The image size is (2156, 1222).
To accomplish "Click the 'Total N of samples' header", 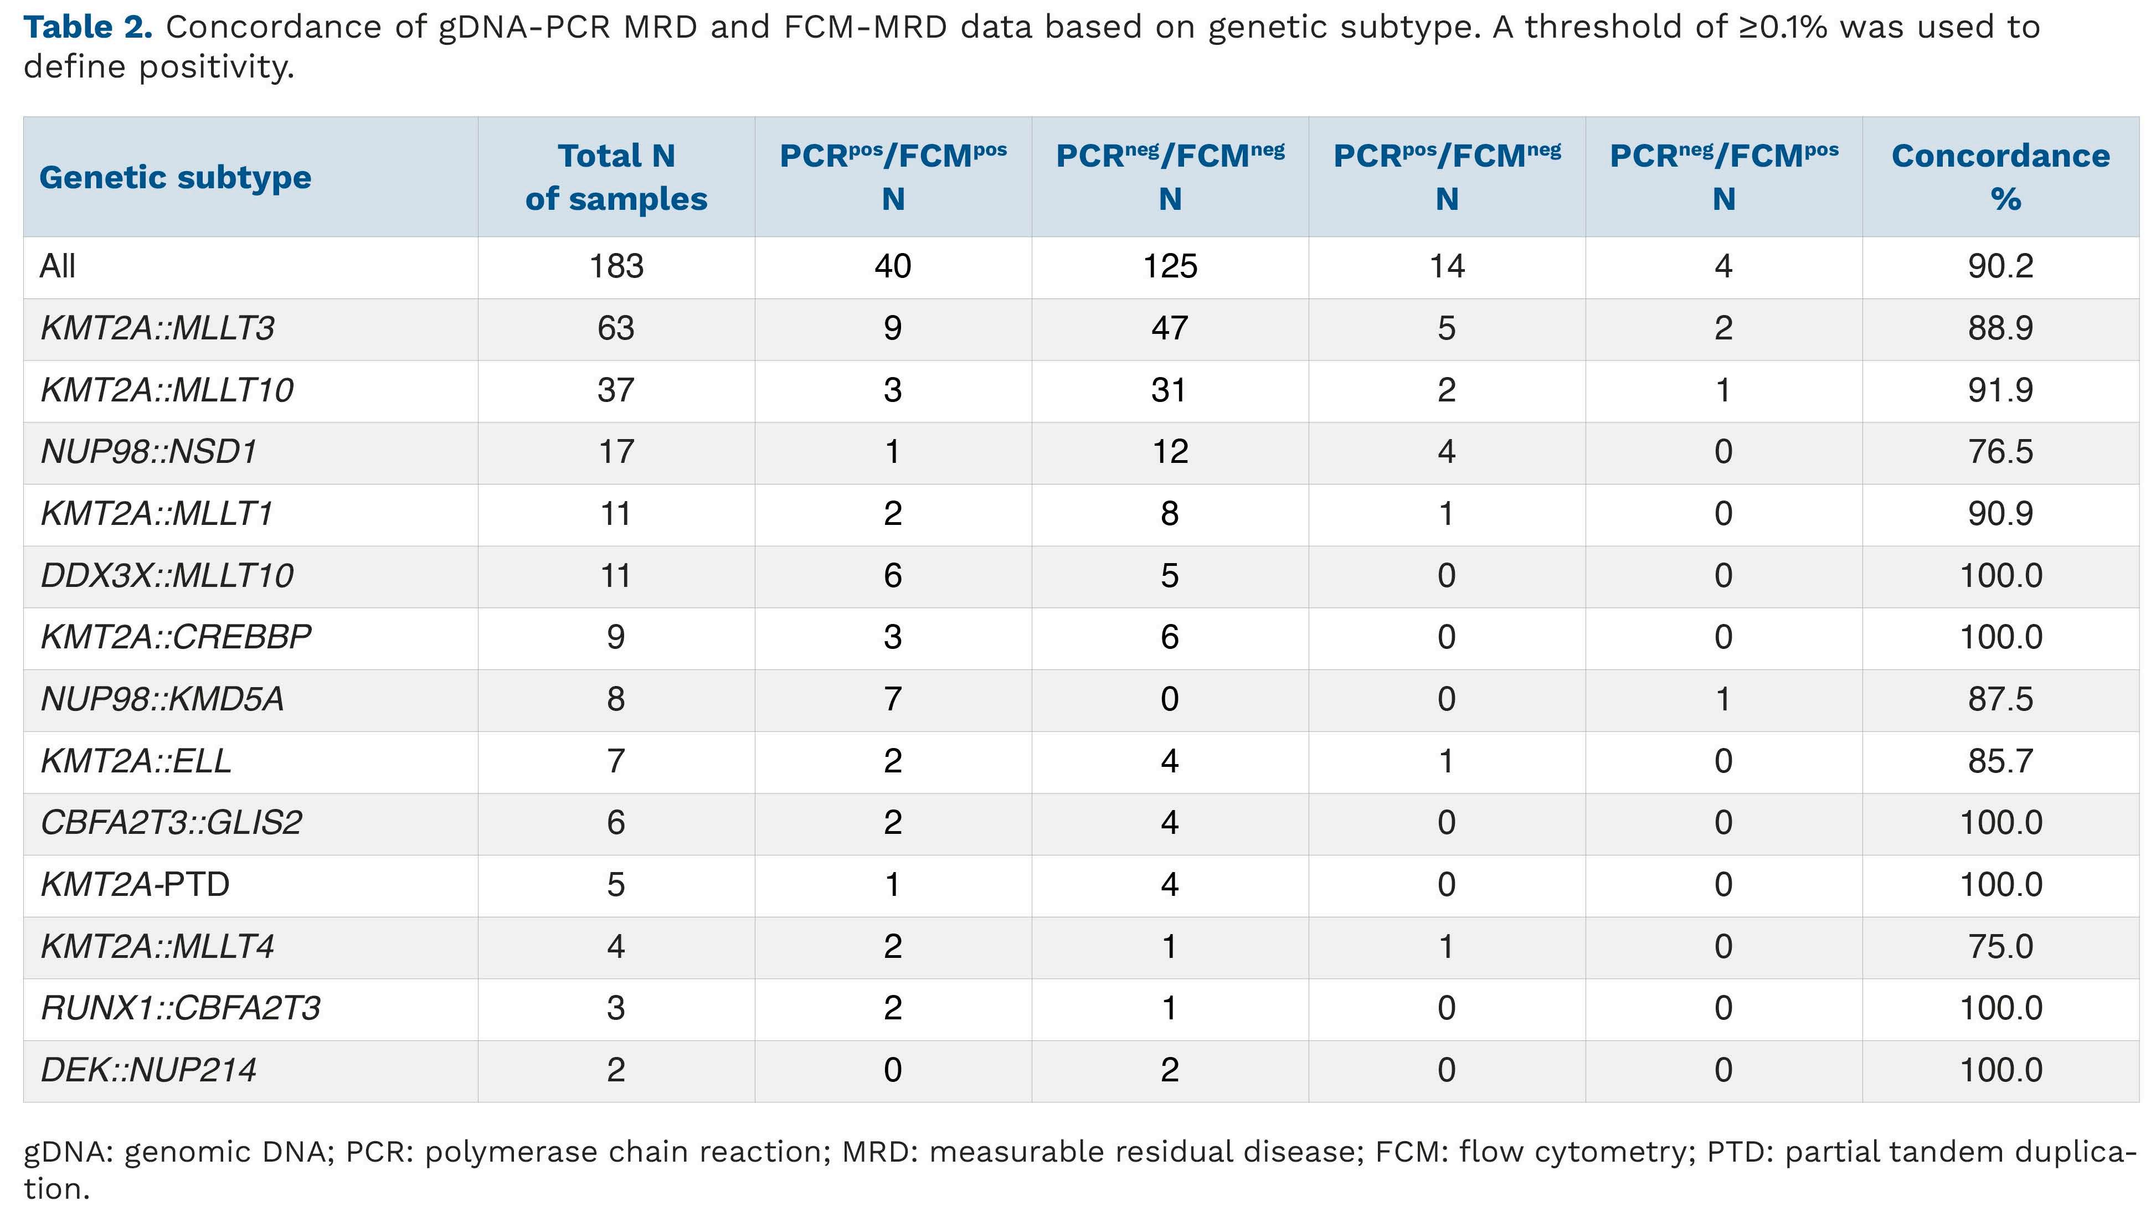I will point(616,177).
